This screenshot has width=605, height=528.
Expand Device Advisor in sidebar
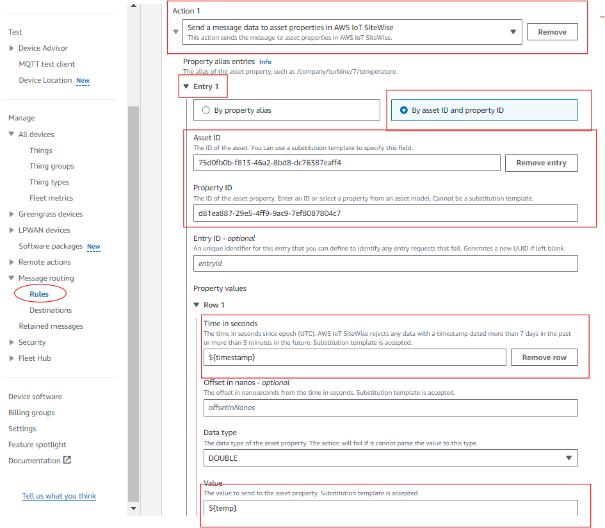click(12, 48)
